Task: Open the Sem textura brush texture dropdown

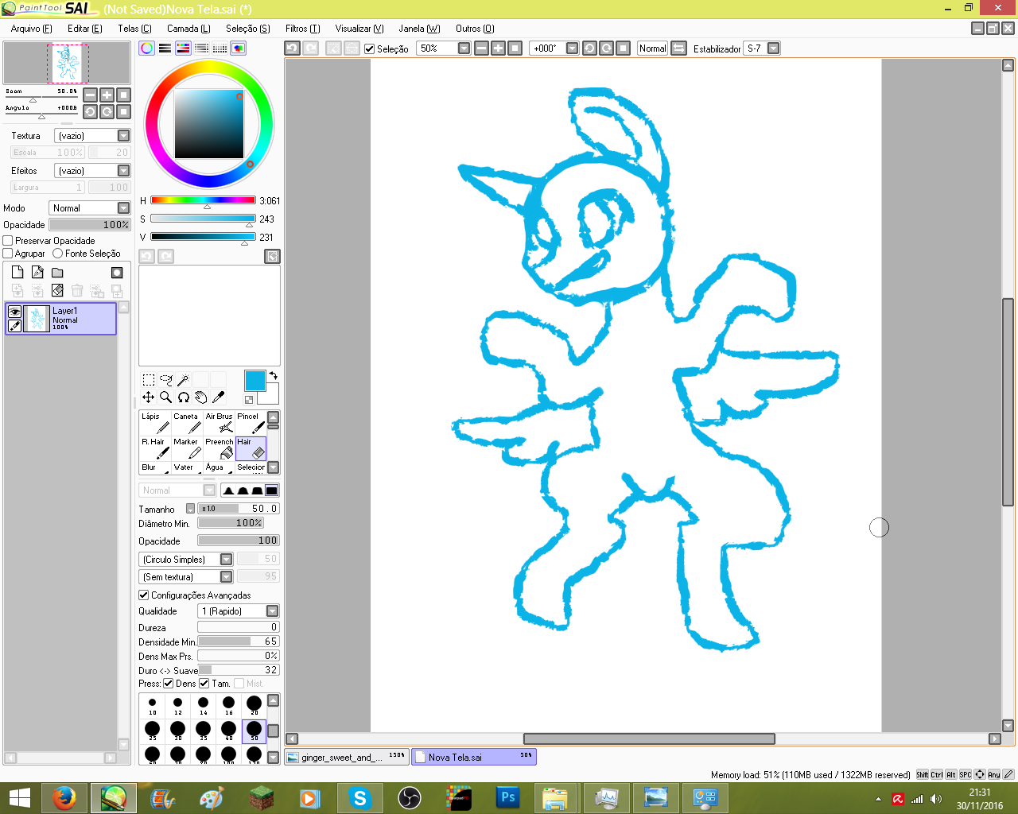Action: coord(186,576)
